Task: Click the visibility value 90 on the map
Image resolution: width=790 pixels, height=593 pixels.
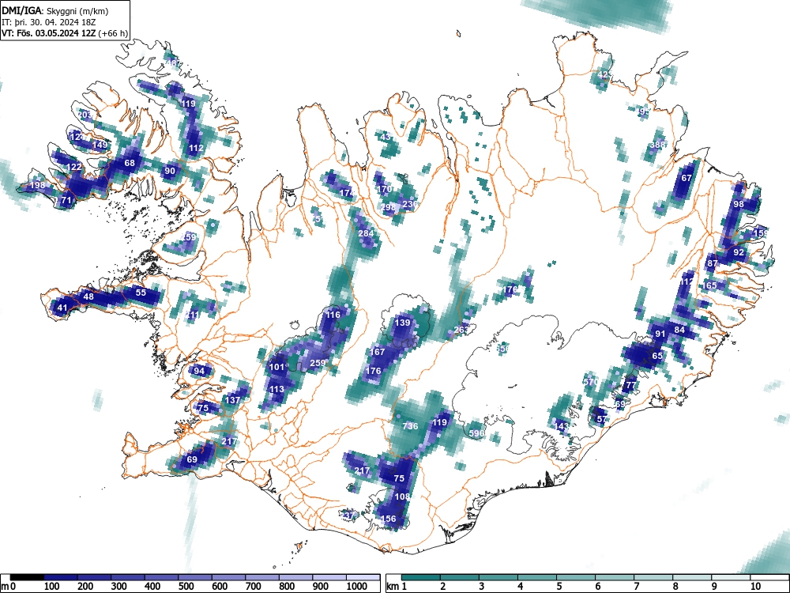Action: pyautogui.click(x=170, y=171)
